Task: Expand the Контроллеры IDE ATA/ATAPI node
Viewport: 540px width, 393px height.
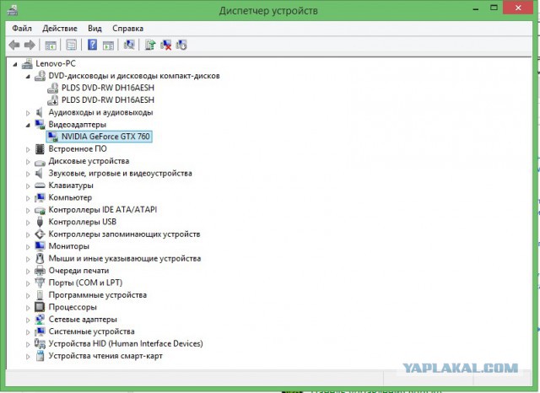Action: 28,210
